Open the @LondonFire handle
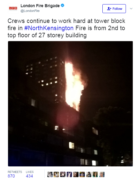The width and height of the screenshot is (139, 178). pos(30,11)
